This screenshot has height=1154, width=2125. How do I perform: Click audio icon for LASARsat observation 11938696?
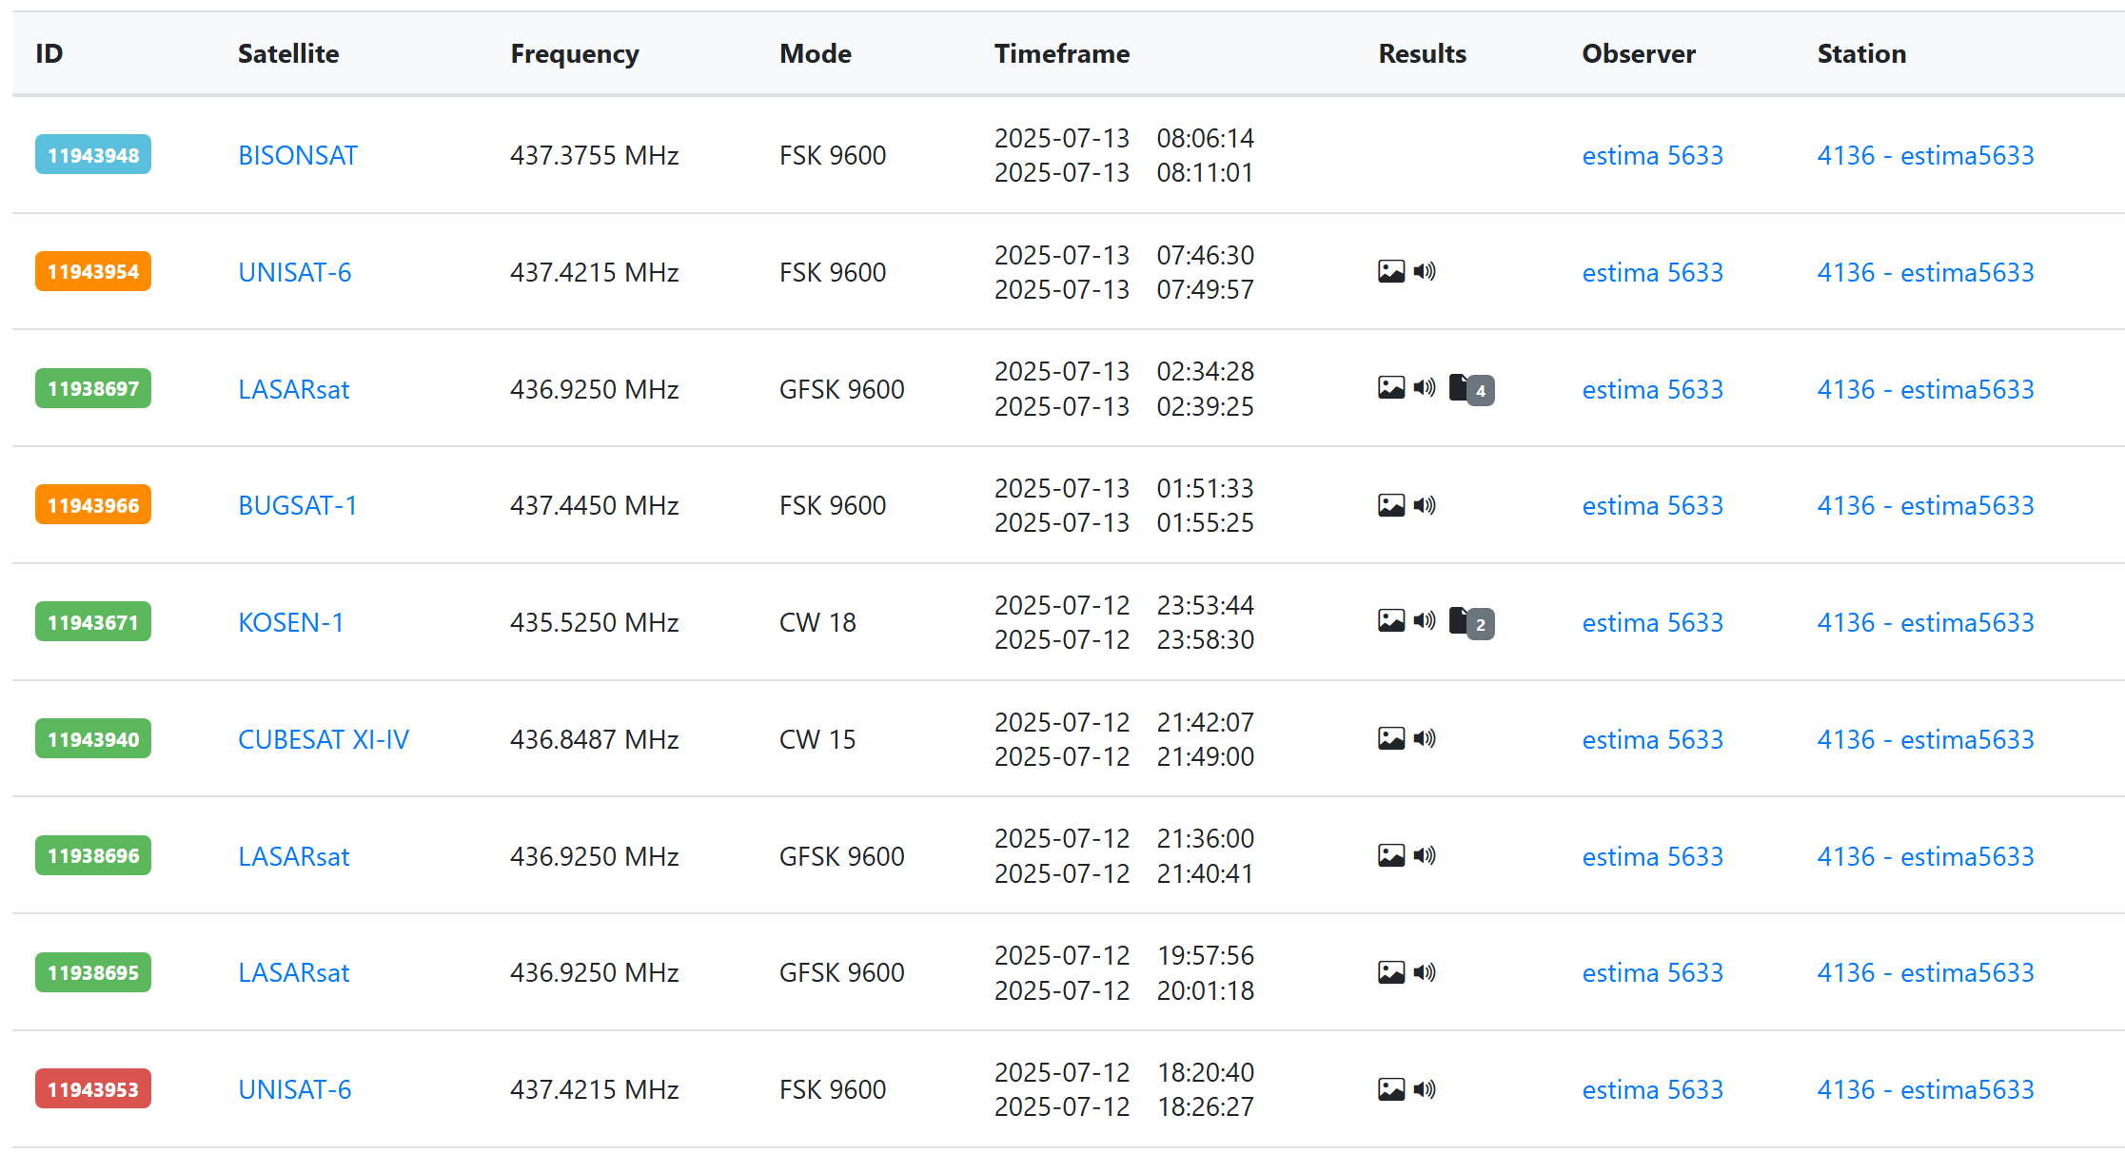click(x=1425, y=856)
